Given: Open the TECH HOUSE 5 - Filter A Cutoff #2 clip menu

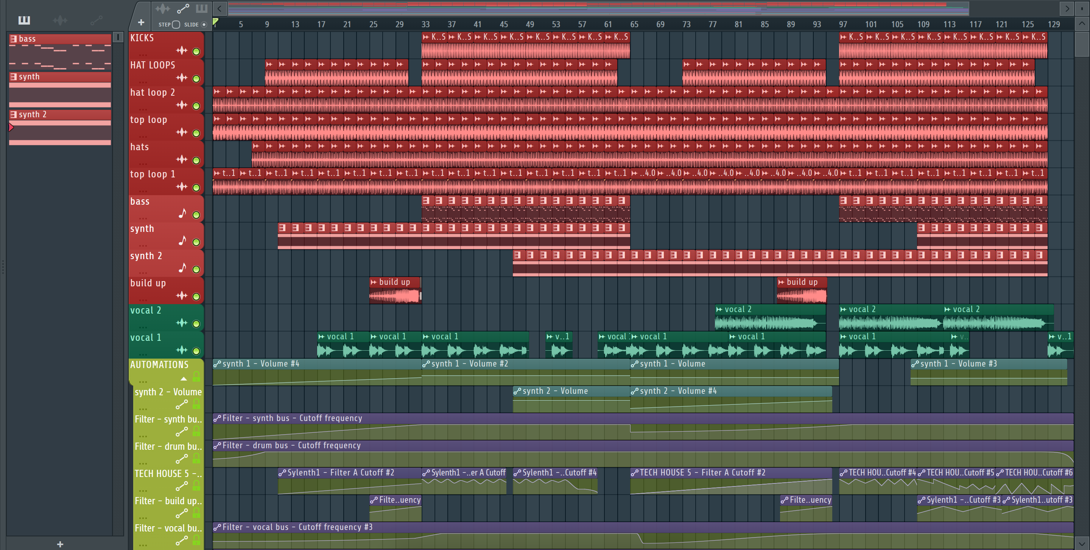Looking at the screenshot, I should point(635,472).
